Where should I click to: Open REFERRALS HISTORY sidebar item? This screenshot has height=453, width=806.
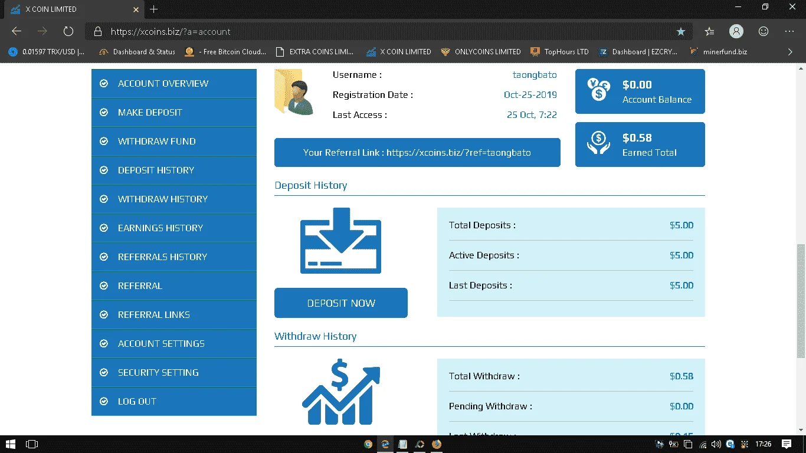point(174,257)
